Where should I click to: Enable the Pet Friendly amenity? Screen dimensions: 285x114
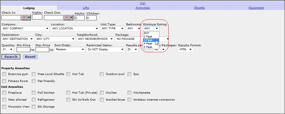[x=34, y=81]
